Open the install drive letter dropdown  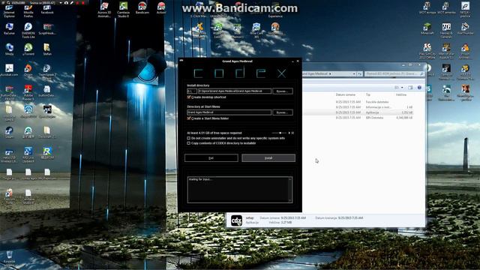point(192,91)
